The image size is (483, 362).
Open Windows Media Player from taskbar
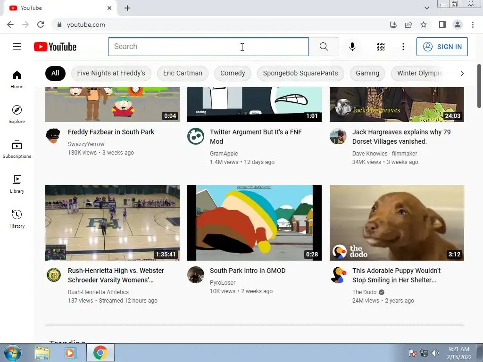[70, 353]
